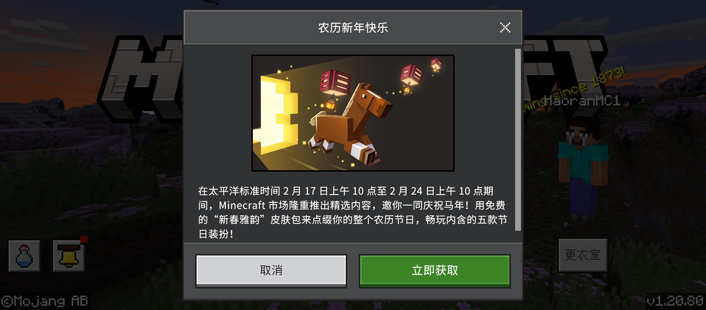Click the 取消 button

(271, 271)
